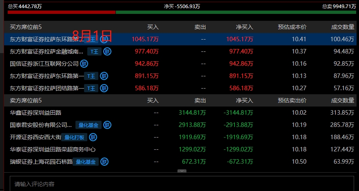Image resolution: width=359 pixels, height=191 pixels.
Task: Click 净买入 column header in seller table
Action: 244,100
